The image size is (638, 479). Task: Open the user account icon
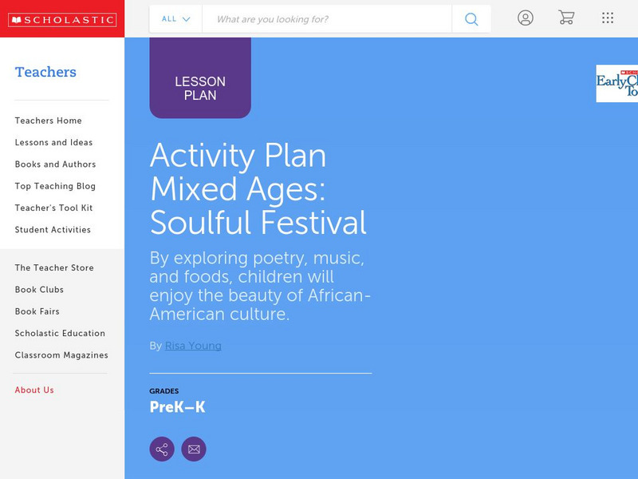pyautogui.click(x=526, y=18)
